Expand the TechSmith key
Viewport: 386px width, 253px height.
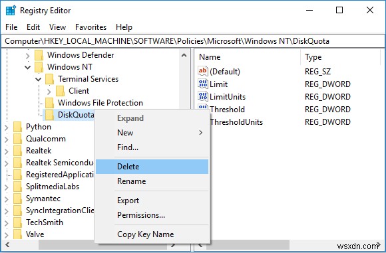pos(7,223)
